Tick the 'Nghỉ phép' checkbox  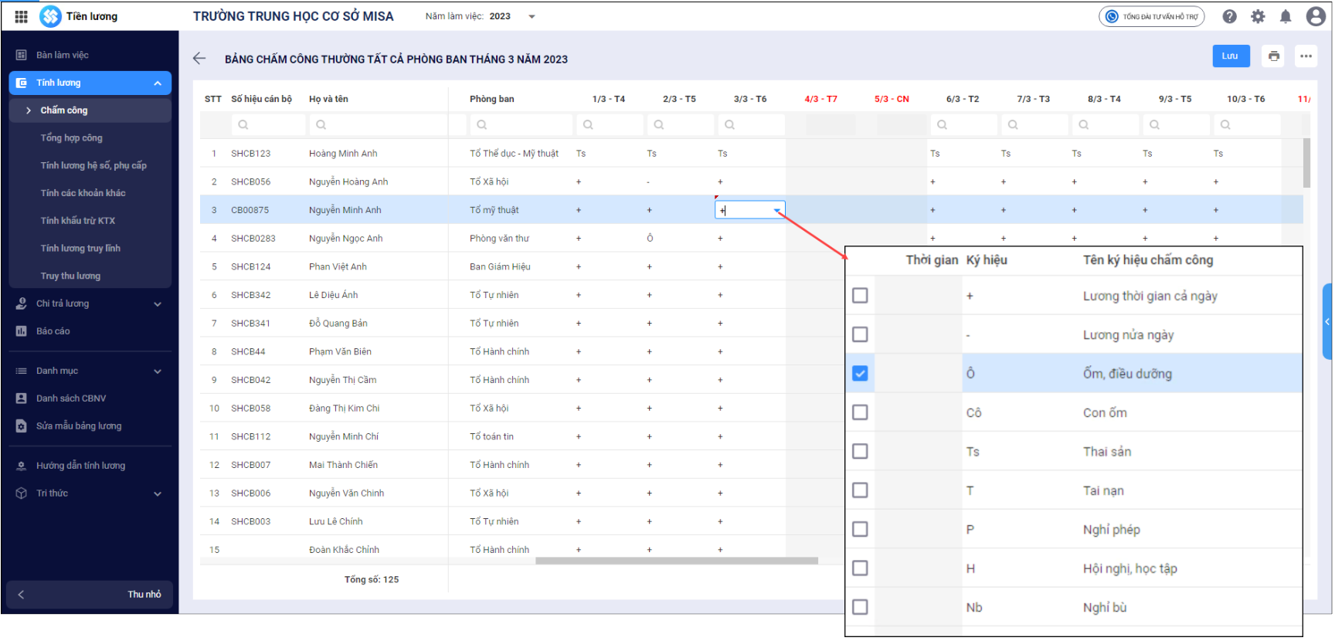(x=860, y=530)
